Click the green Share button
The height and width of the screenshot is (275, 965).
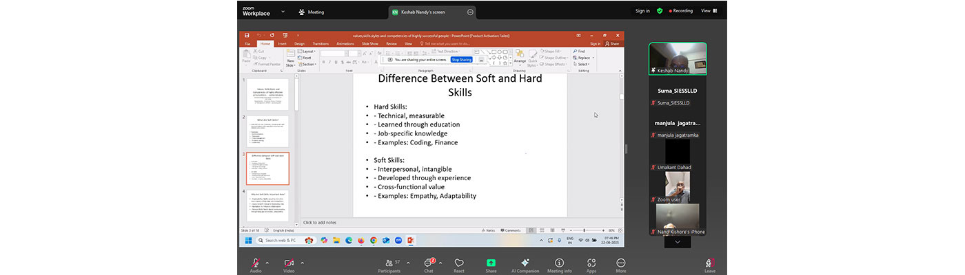point(491,265)
